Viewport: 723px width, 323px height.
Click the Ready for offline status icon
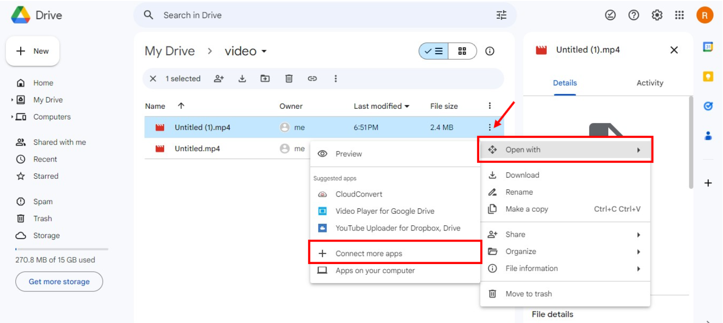(610, 15)
